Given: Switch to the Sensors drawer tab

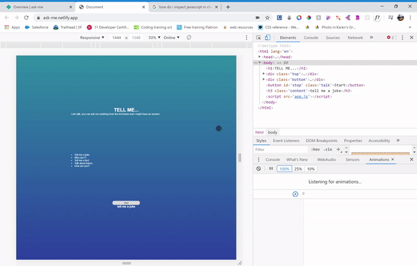Looking at the screenshot, I should click(352, 159).
